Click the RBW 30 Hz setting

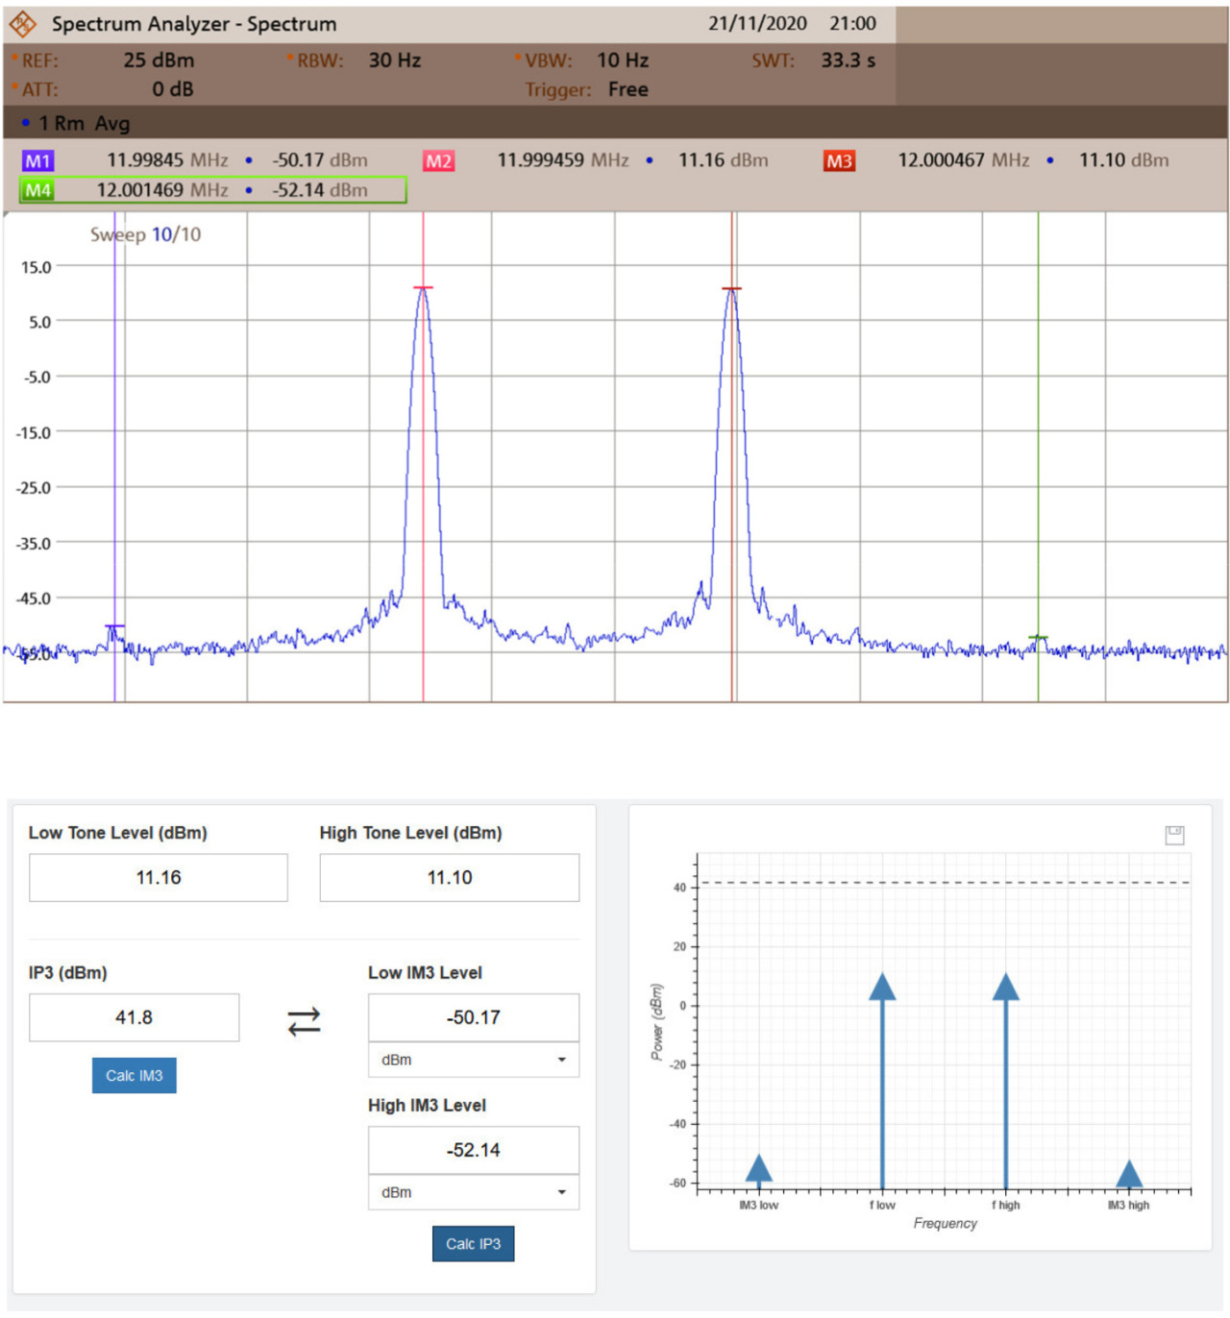point(394,61)
